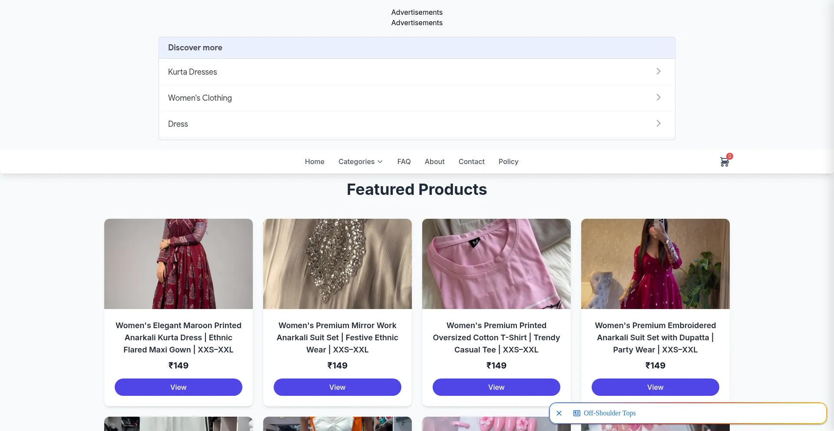Open the Categories dropdown menu
Screen dimensions: 834x431
tap(361, 161)
